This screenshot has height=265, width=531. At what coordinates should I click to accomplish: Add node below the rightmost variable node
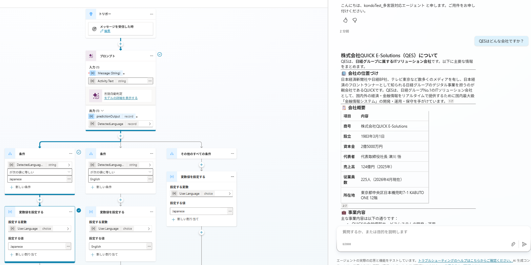click(x=201, y=232)
